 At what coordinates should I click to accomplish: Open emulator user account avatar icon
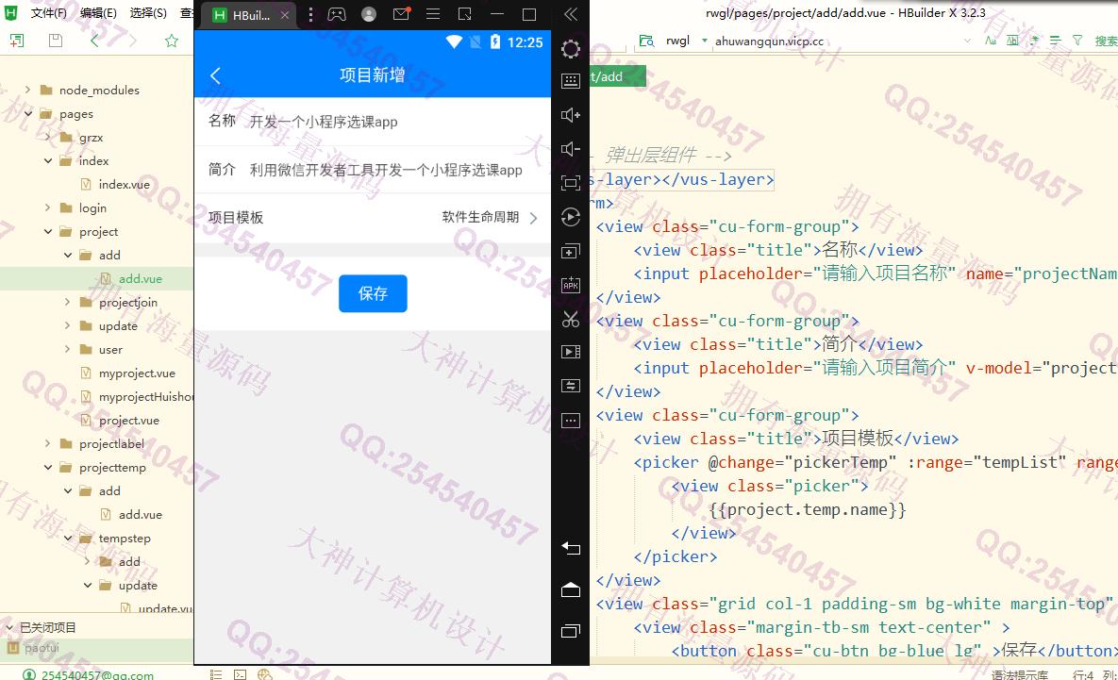tap(369, 14)
